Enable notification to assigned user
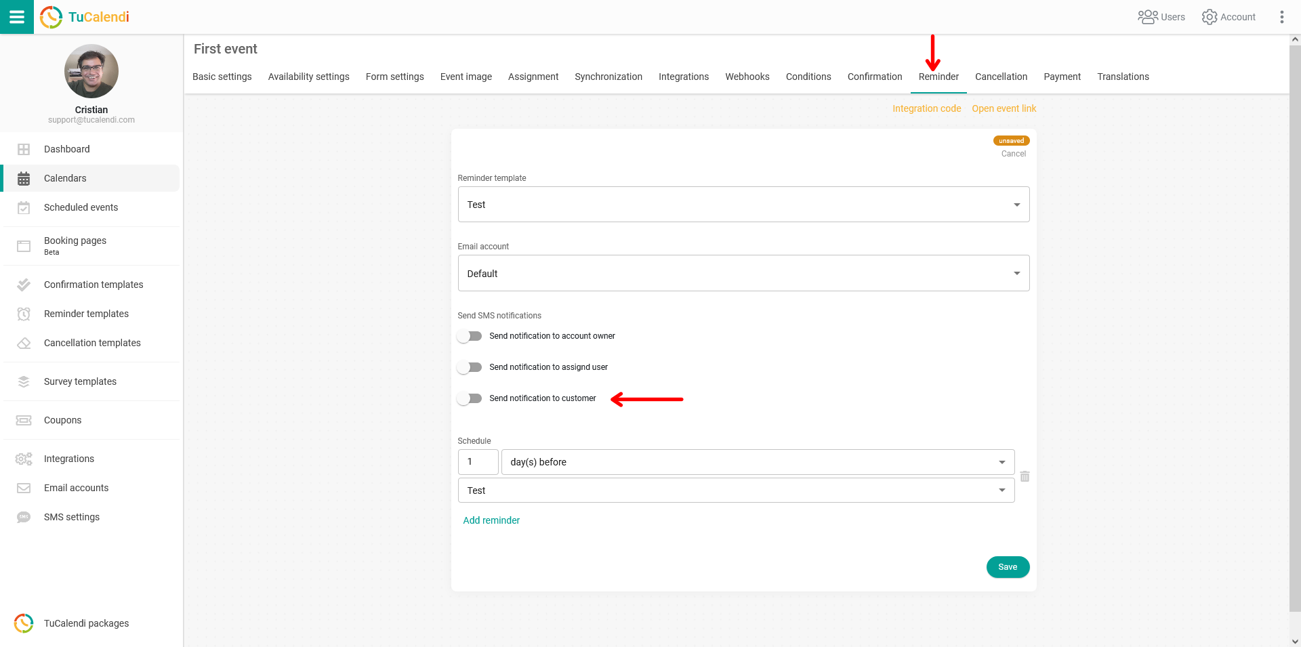The width and height of the screenshot is (1301, 647). pos(470,367)
